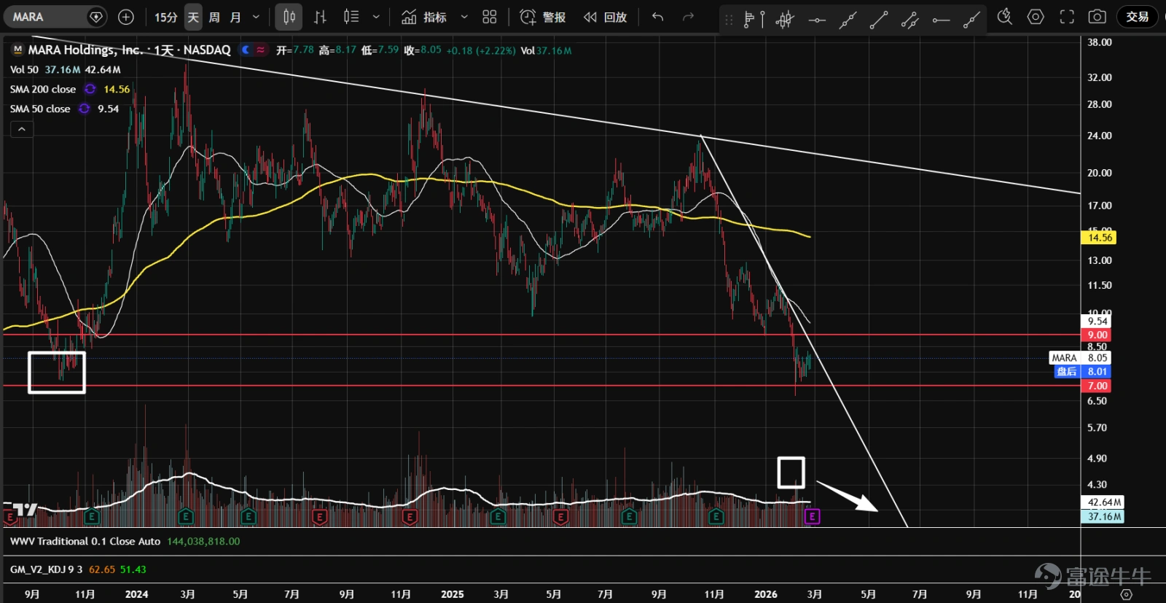Click the 37.16M volume axis label
This screenshot has height=603, width=1166.
pyautogui.click(x=1103, y=516)
